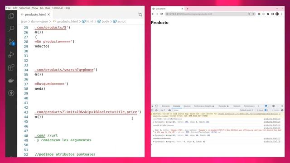Click the body breadcrumb segment
The width and height of the screenshot is (290, 163).
(x=103, y=21)
